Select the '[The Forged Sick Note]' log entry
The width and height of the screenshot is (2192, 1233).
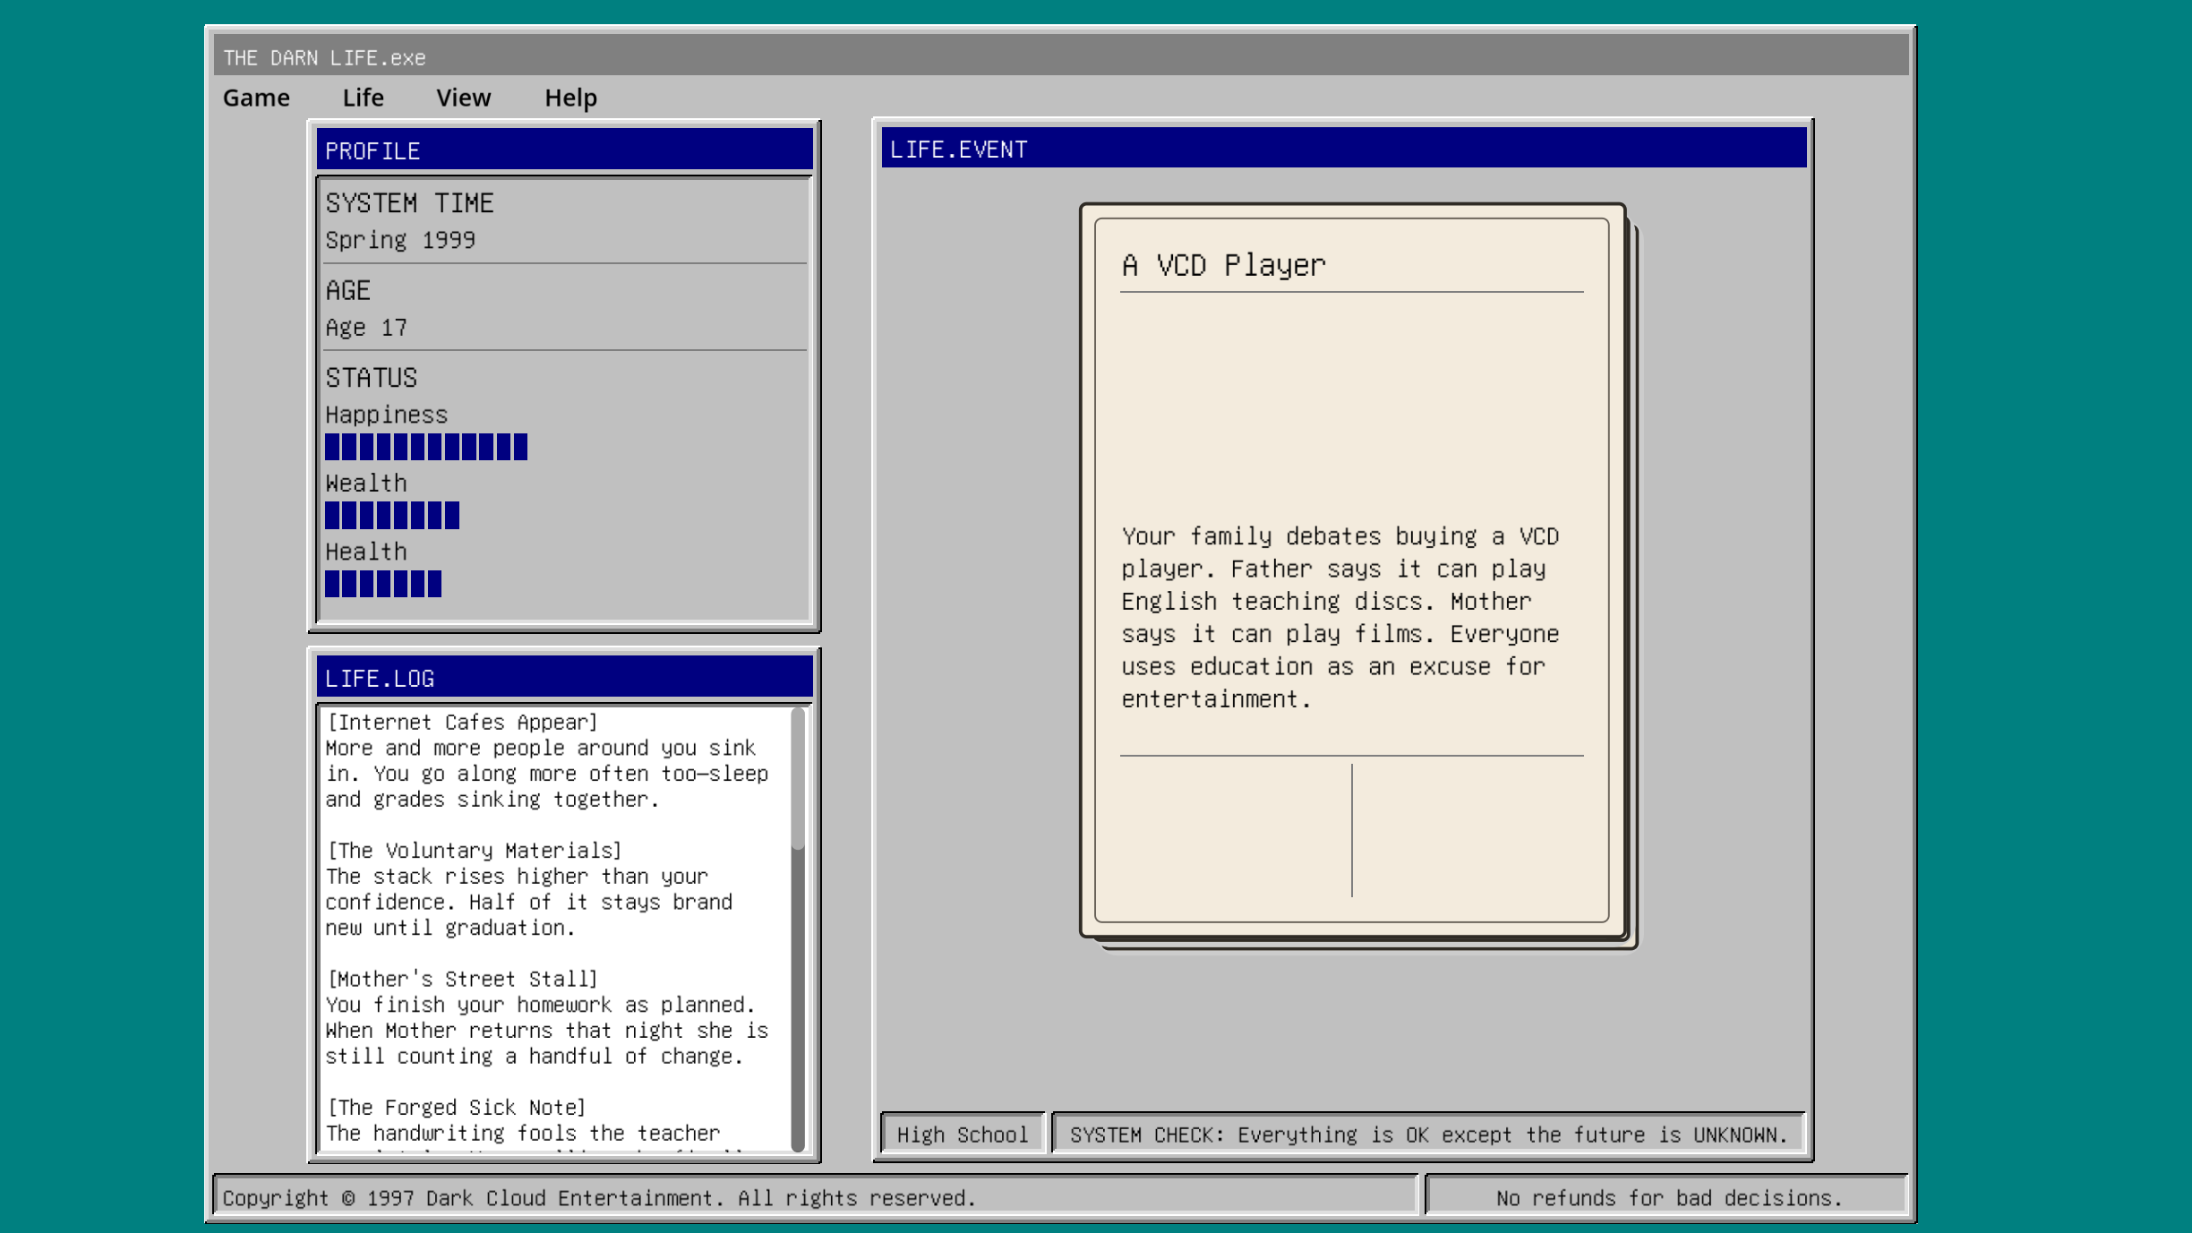[456, 1107]
